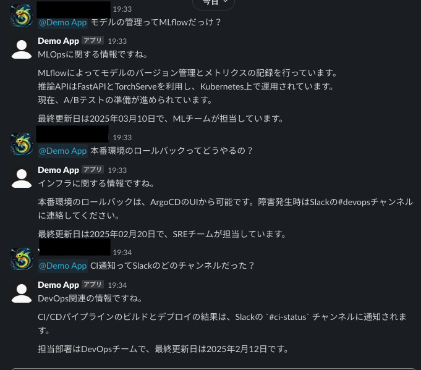The height and width of the screenshot is (370, 421).
Task: Open fish avatar profile on rollback question
Action: click(22, 144)
